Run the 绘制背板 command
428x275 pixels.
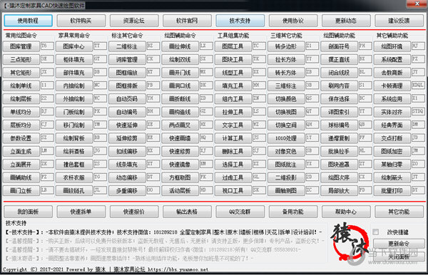click(x=74, y=138)
